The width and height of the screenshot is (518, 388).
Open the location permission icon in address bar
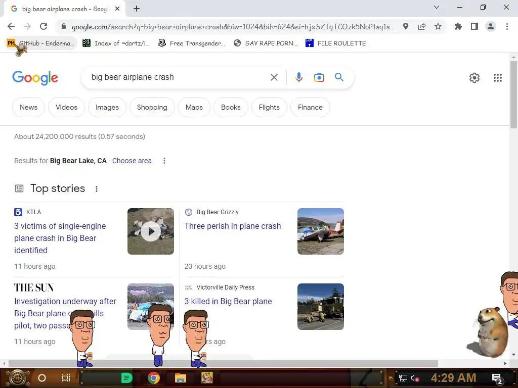(406, 26)
